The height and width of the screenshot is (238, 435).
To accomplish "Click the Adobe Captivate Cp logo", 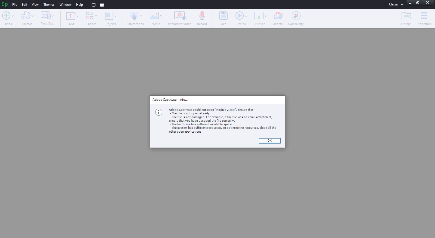I will pos(5,4).
